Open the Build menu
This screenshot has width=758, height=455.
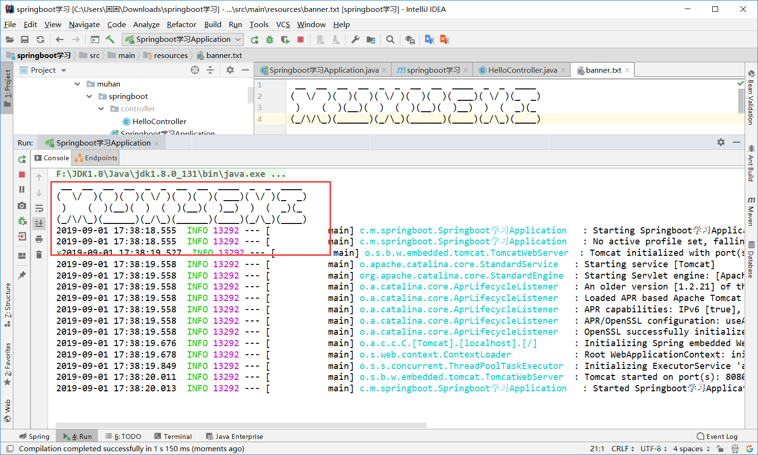(213, 24)
